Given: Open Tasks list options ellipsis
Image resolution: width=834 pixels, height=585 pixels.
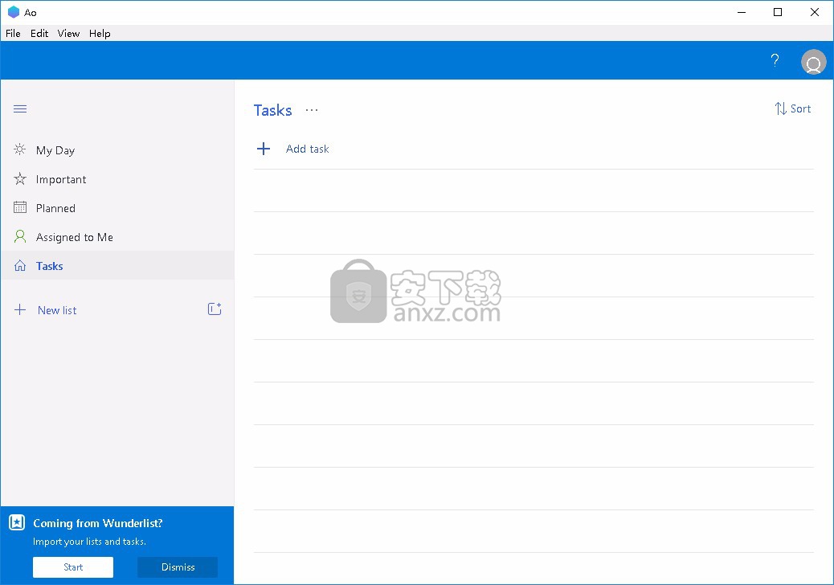Looking at the screenshot, I should [312, 110].
